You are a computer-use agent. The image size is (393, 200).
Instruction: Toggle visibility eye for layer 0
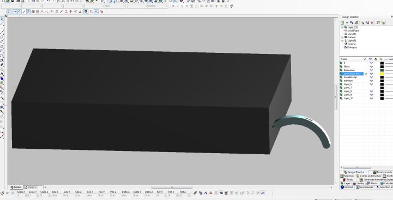[x=371, y=63]
